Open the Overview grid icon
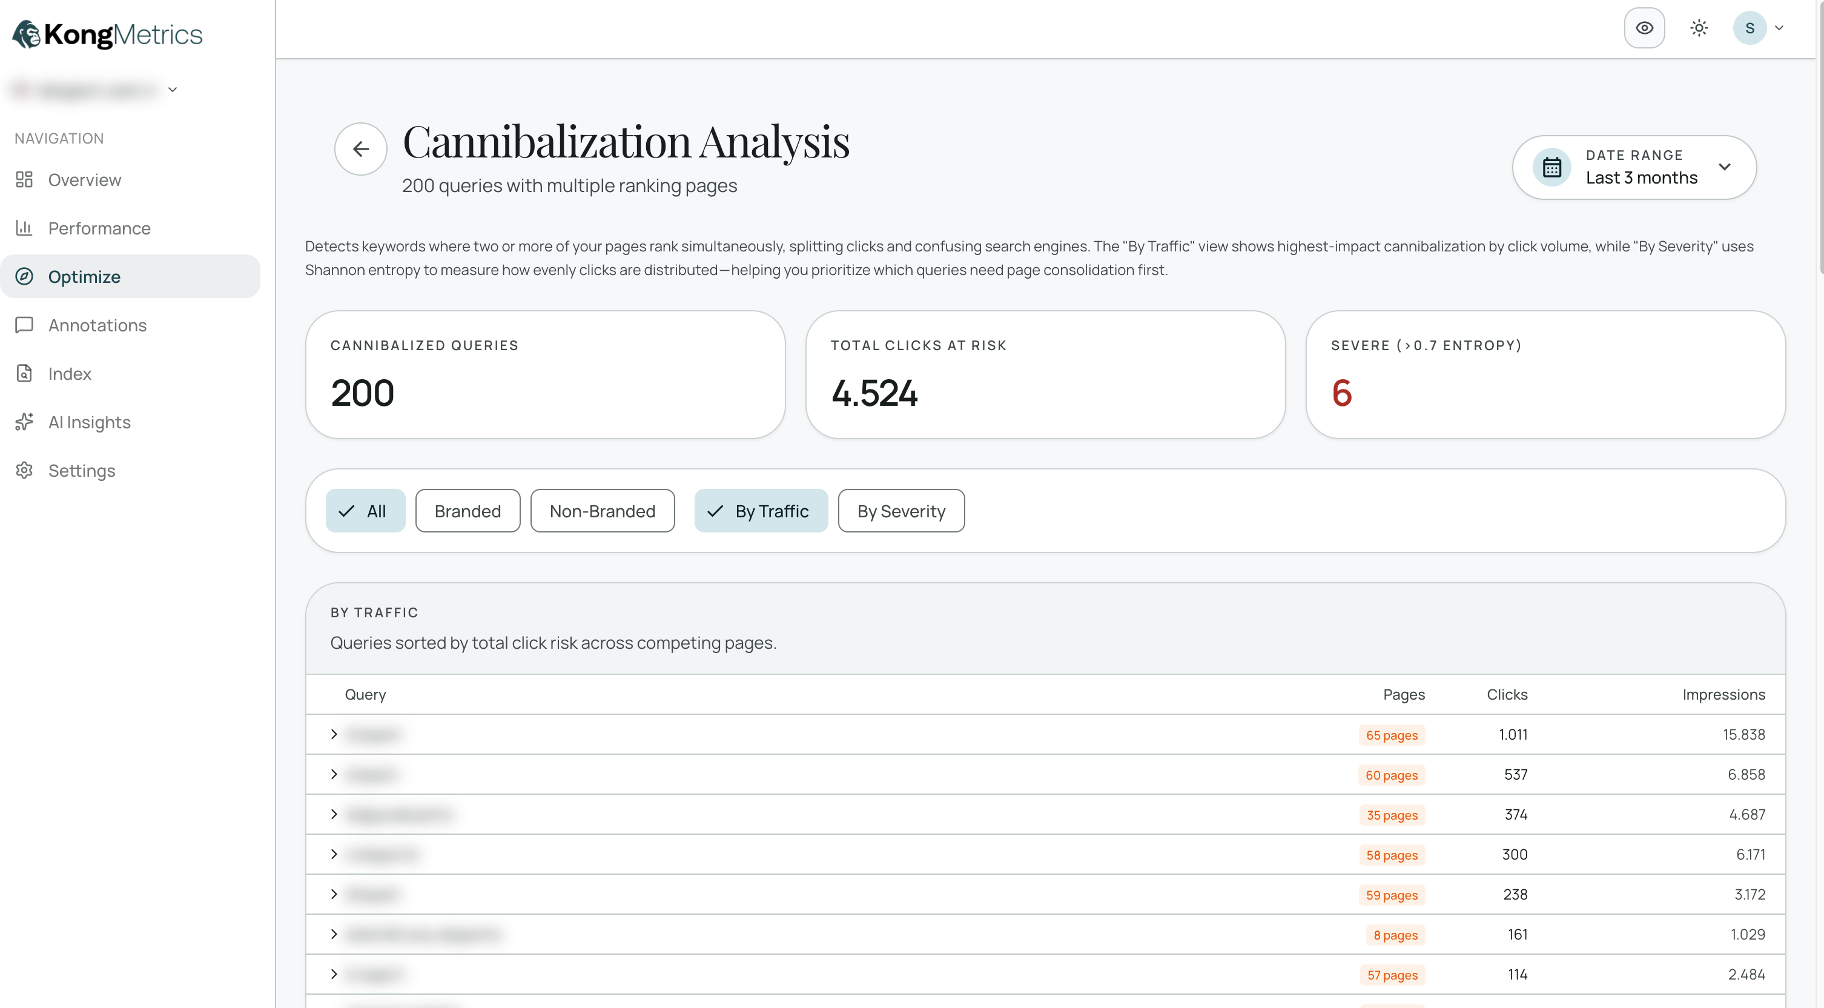 tap(24, 179)
